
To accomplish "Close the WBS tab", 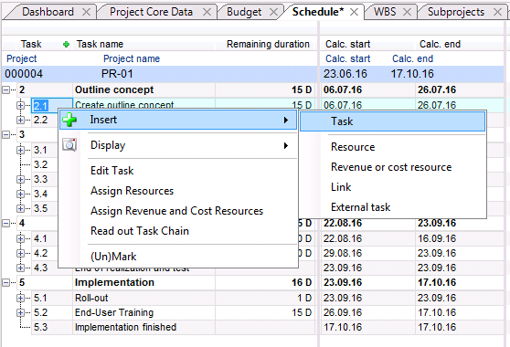I will pos(407,13).
